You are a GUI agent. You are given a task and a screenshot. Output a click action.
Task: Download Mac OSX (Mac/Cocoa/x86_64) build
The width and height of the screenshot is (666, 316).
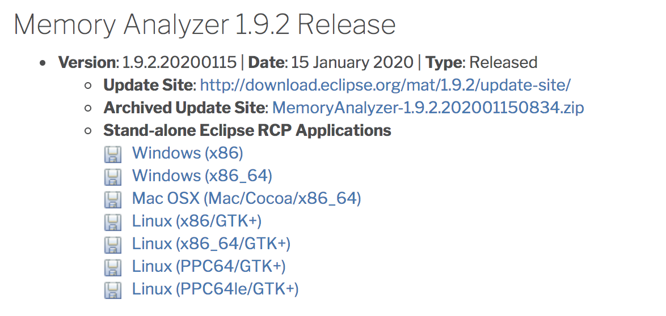246,199
